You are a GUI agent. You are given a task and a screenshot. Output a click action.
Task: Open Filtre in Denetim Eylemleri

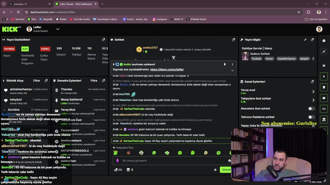(x=94, y=81)
